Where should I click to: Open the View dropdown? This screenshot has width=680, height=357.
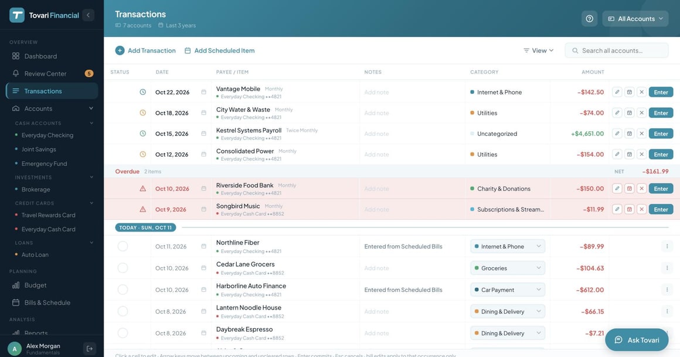point(538,50)
